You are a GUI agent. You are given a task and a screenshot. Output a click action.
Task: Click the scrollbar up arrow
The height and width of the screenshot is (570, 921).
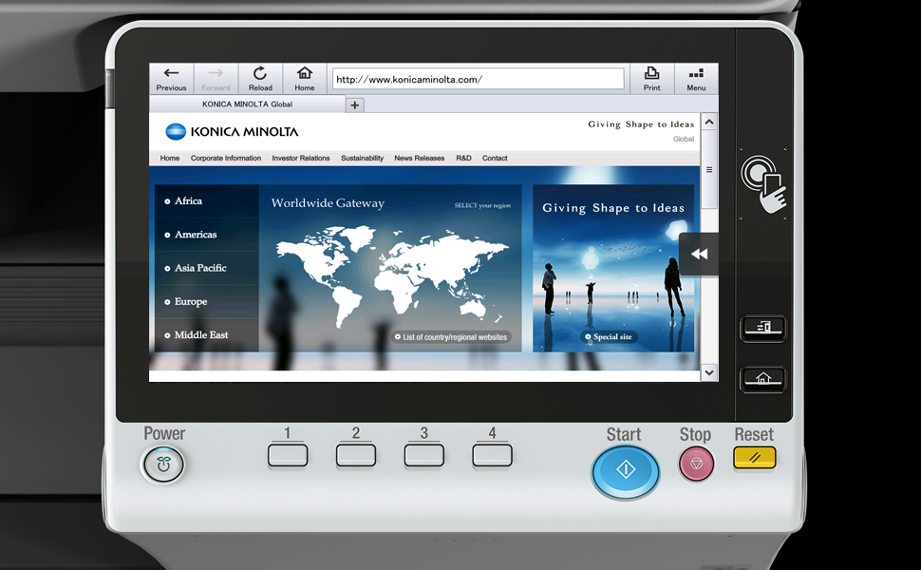click(x=709, y=123)
